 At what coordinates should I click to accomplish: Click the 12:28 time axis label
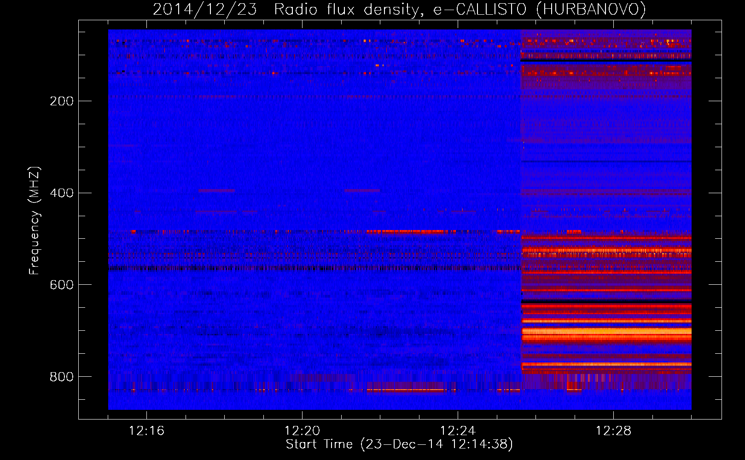[x=613, y=431]
